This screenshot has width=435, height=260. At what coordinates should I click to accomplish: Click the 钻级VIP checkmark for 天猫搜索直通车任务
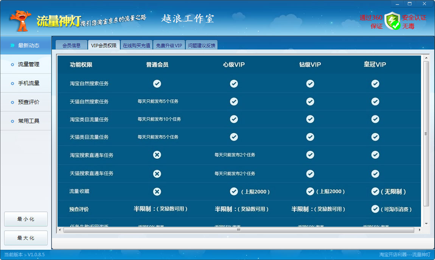coord(310,174)
